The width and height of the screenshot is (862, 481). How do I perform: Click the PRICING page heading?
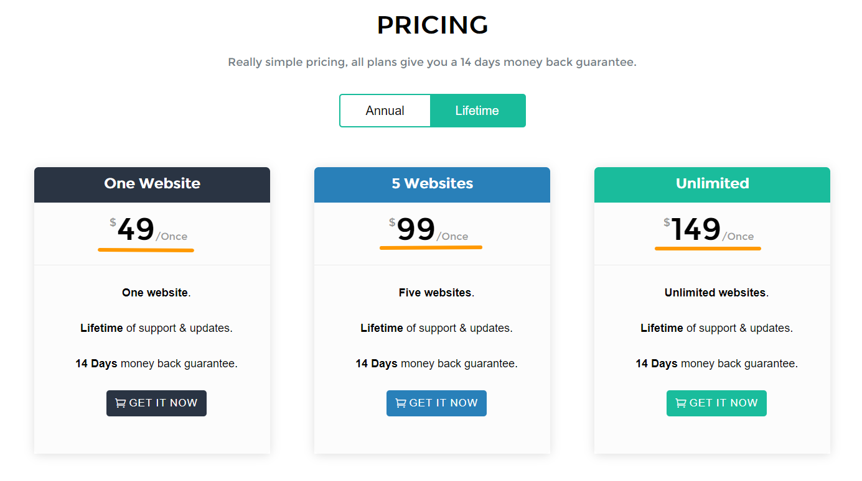(432, 25)
